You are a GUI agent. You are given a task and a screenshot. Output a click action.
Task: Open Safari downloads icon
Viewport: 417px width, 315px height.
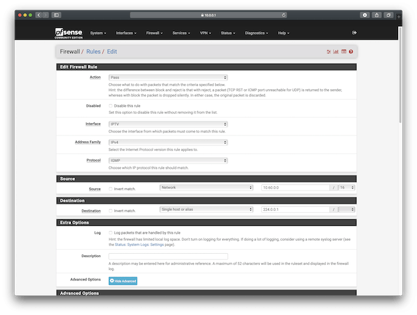[365, 15]
